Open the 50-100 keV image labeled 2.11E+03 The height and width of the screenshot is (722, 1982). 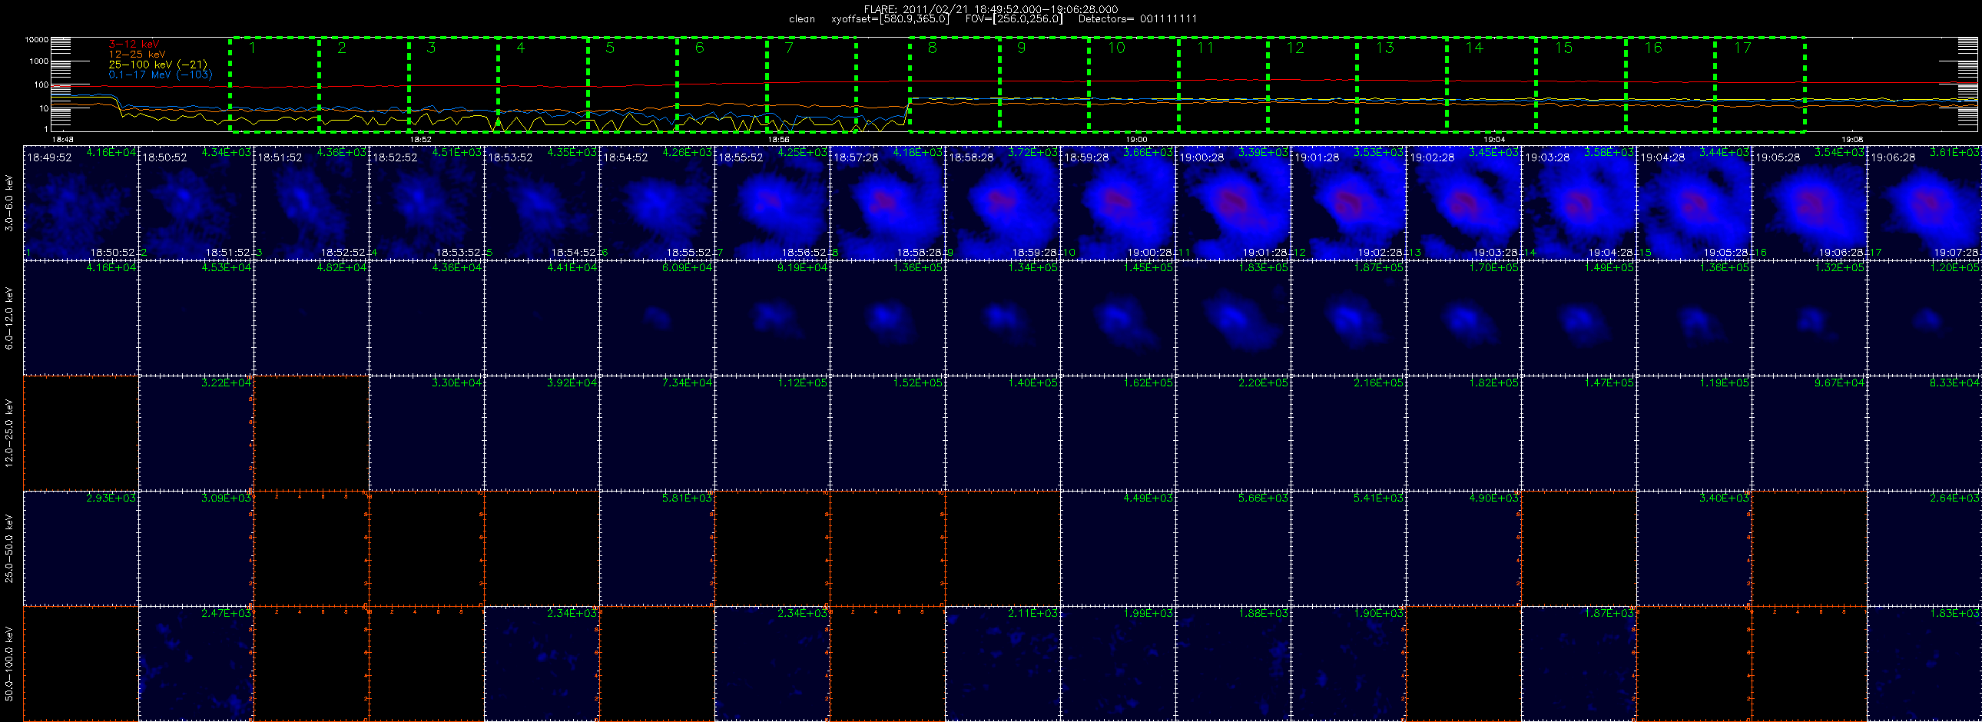[x=1003, y=664]
